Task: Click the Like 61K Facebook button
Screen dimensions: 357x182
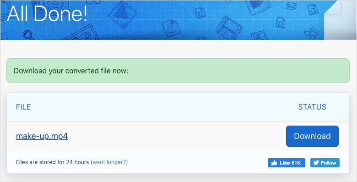Action: coord(287,163)
